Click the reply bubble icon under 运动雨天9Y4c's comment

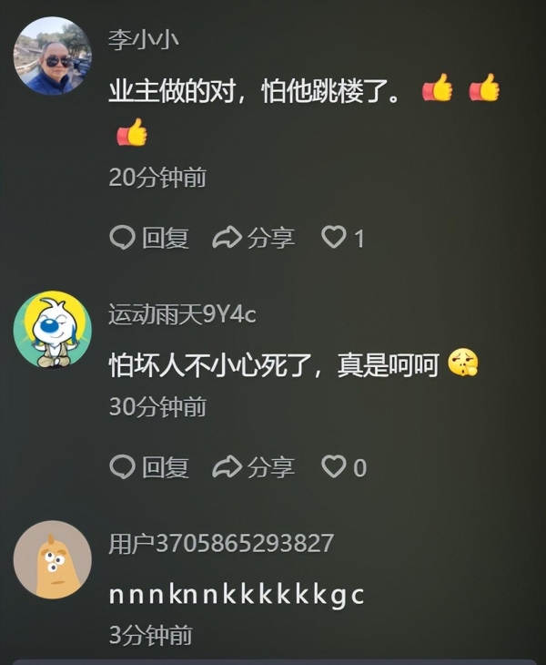tap(123, 467)
